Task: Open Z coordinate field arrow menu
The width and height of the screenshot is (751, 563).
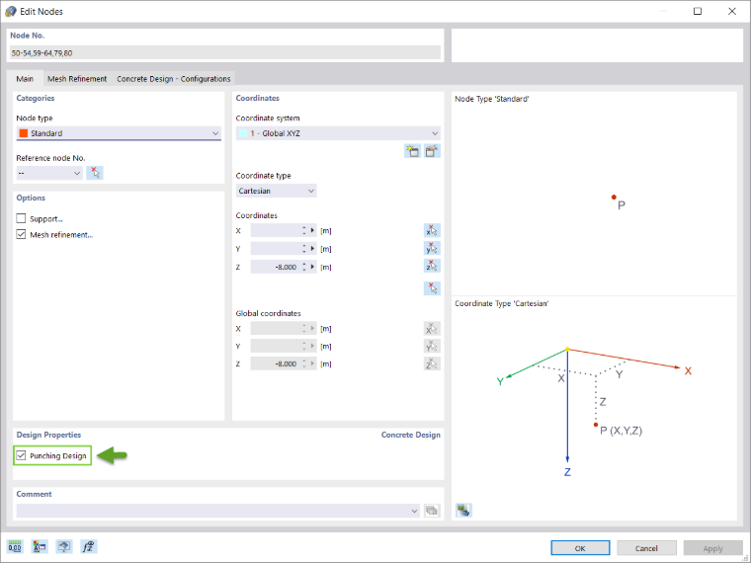Action: (313, 267)
